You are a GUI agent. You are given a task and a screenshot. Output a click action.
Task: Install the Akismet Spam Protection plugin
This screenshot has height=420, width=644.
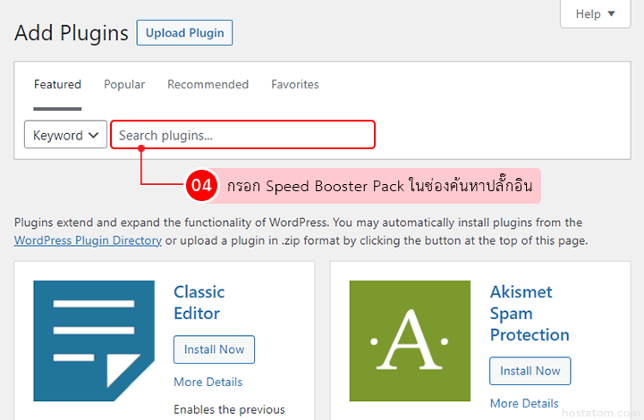(530, 371)
